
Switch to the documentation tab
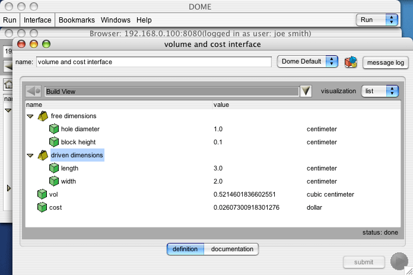(231, 249)
